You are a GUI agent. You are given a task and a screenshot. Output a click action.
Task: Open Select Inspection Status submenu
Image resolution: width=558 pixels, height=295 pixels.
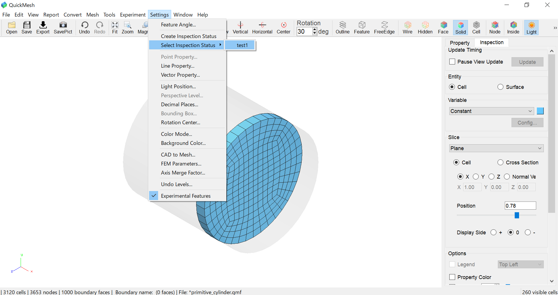point(187,45)
